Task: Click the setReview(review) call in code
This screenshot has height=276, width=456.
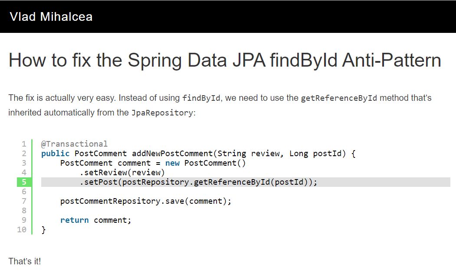Action: tap(122, 173)
